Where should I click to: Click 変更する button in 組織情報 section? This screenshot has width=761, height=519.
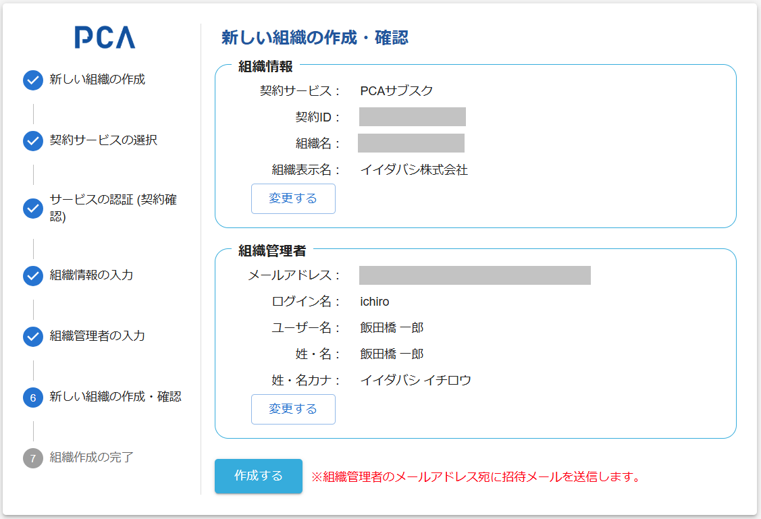pos(293,198)
